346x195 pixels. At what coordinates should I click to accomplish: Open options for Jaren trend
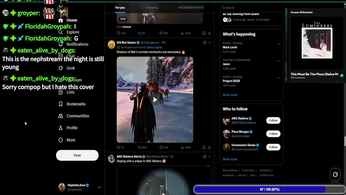tap(279, 60)
